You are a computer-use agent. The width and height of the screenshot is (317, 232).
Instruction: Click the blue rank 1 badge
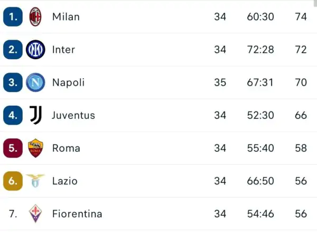click(13, 17)
